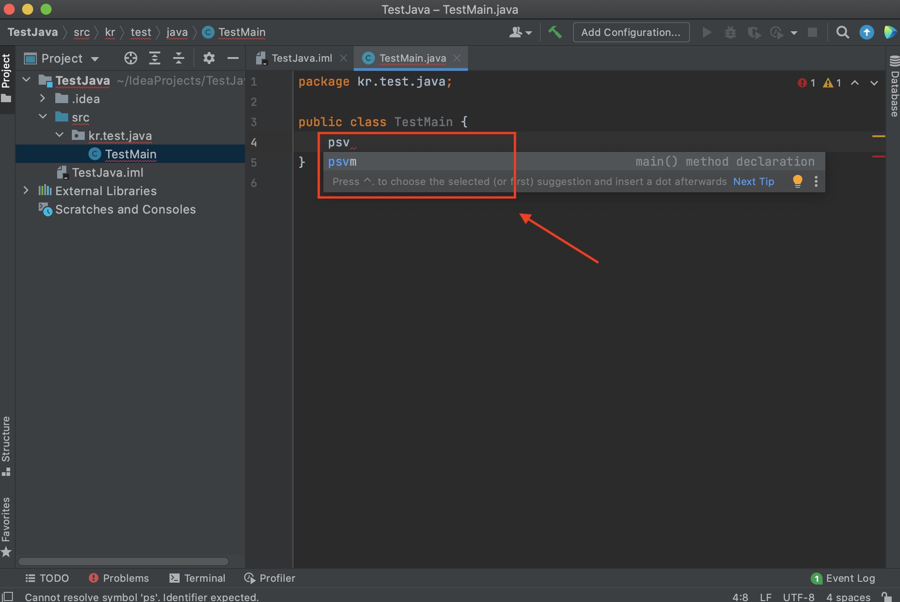
Task: Click the Collapse All icon in Project panel
Action: [179, 58]
